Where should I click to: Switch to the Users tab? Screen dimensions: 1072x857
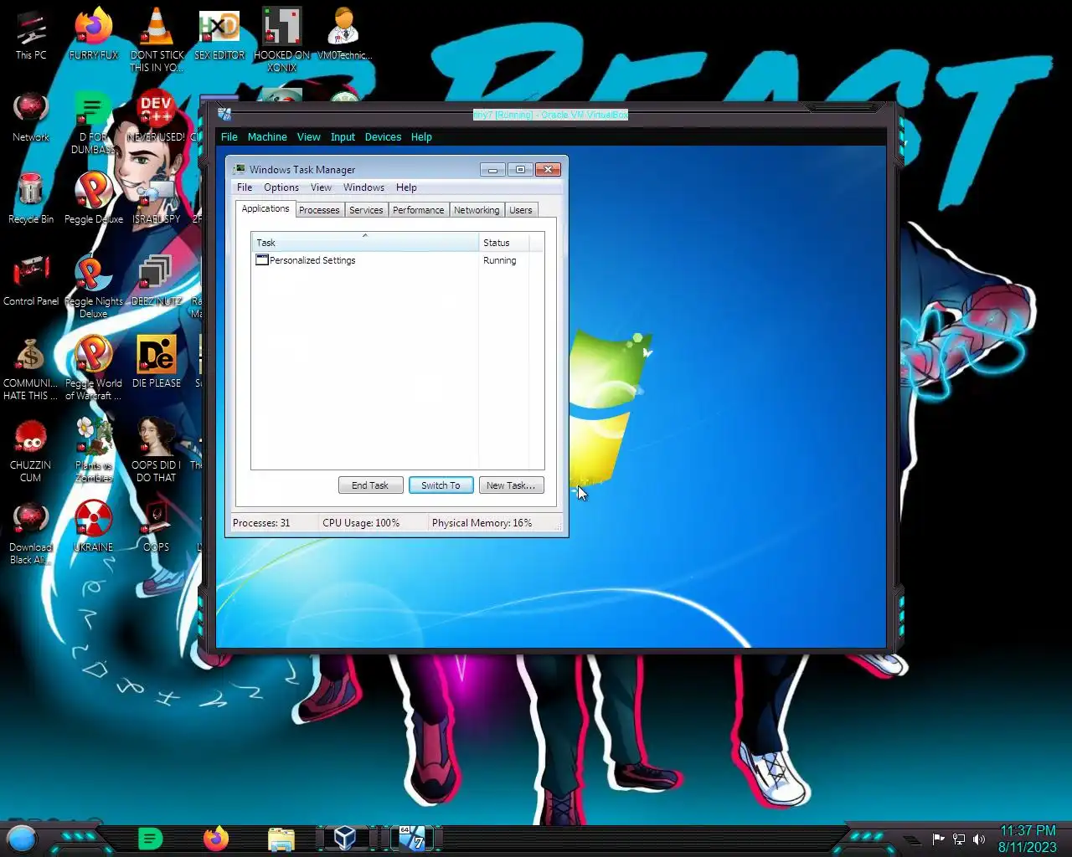pos(521,210)
